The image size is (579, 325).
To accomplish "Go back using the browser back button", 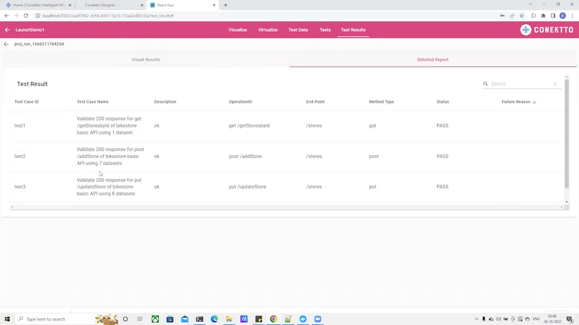I will (6, 16).
